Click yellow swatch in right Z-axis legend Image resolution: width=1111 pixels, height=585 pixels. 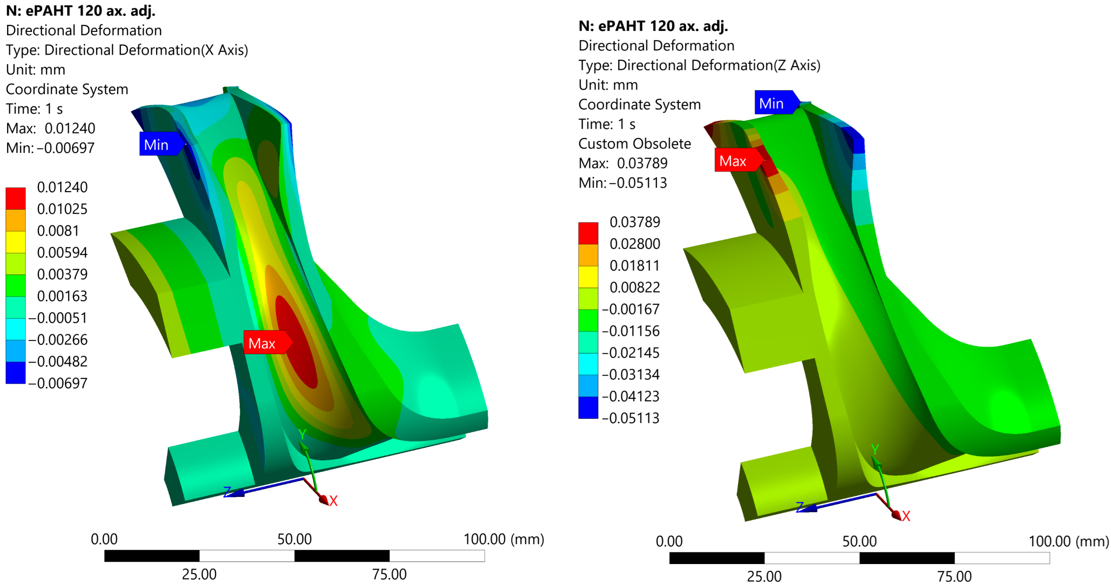[x=588, y=277]
